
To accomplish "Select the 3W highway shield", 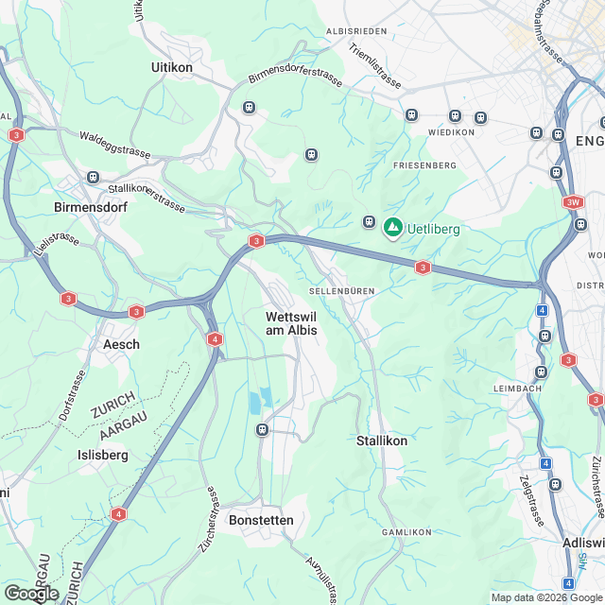I will coord(573,202).
